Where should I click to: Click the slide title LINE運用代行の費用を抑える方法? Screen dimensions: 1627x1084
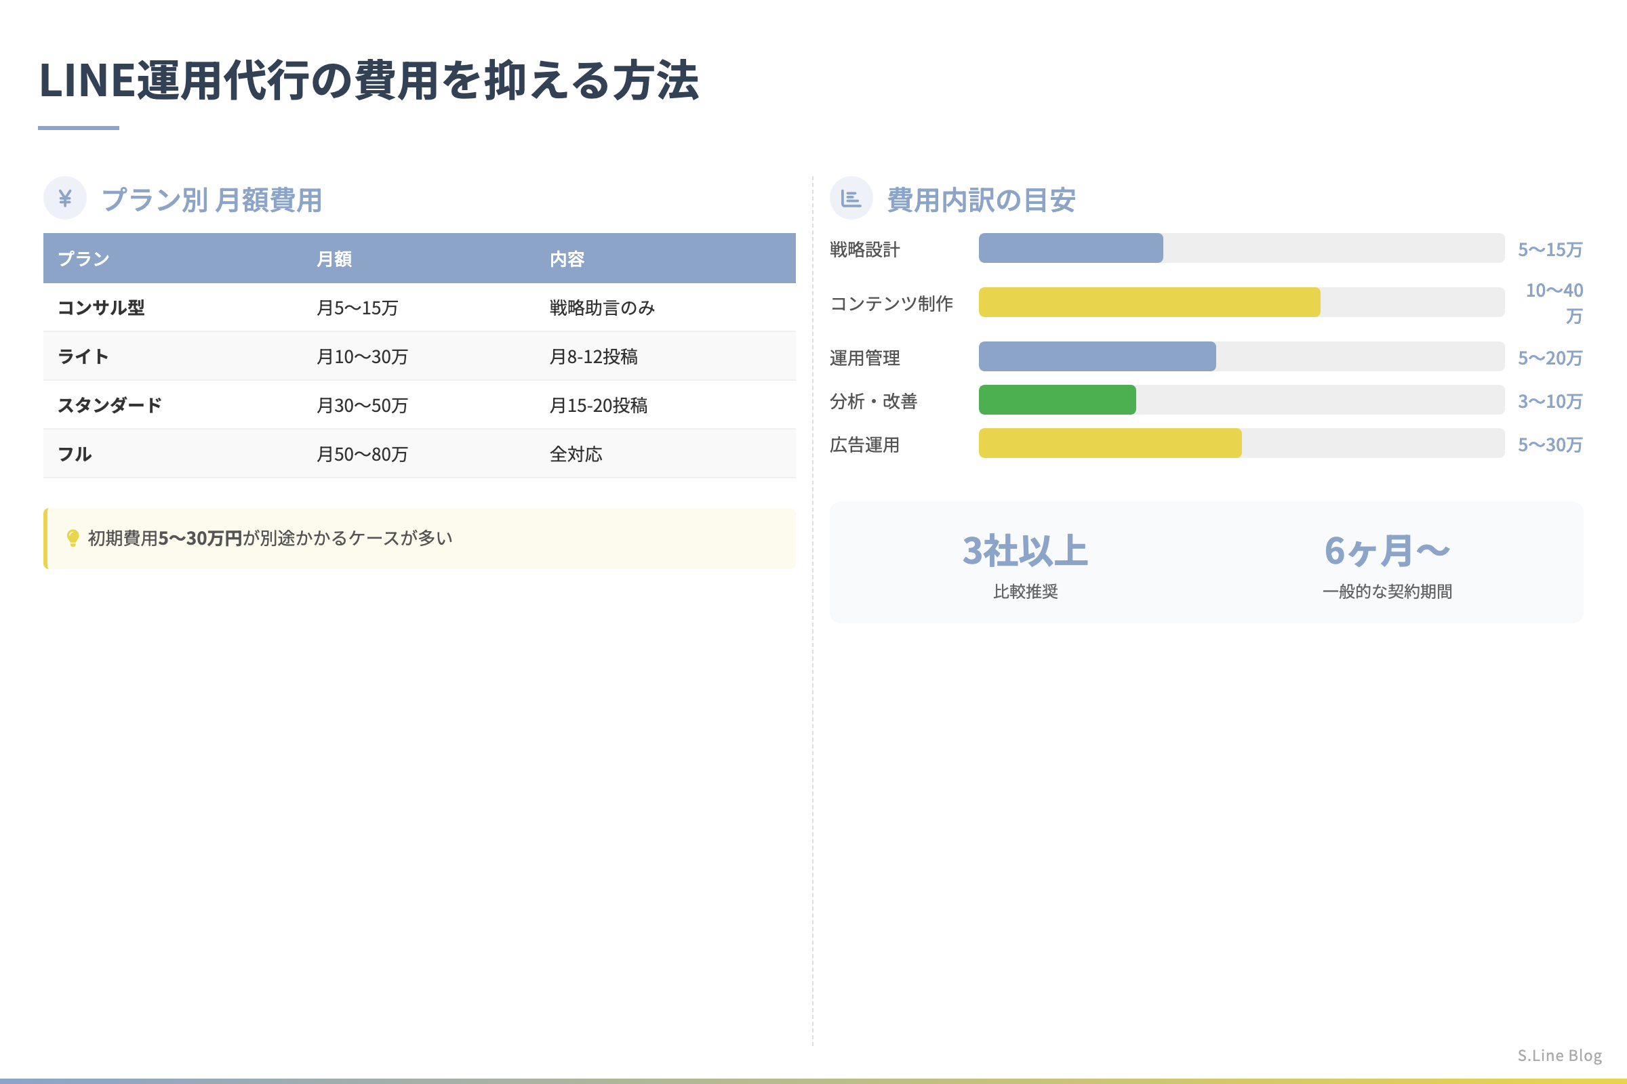pos(369,80)
